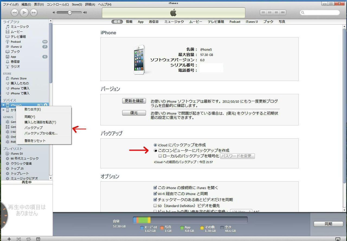This screenshot has height=241, width=347.
Task: Open the クラシック音楽 smart playlist
Action: tap(21, 163)
